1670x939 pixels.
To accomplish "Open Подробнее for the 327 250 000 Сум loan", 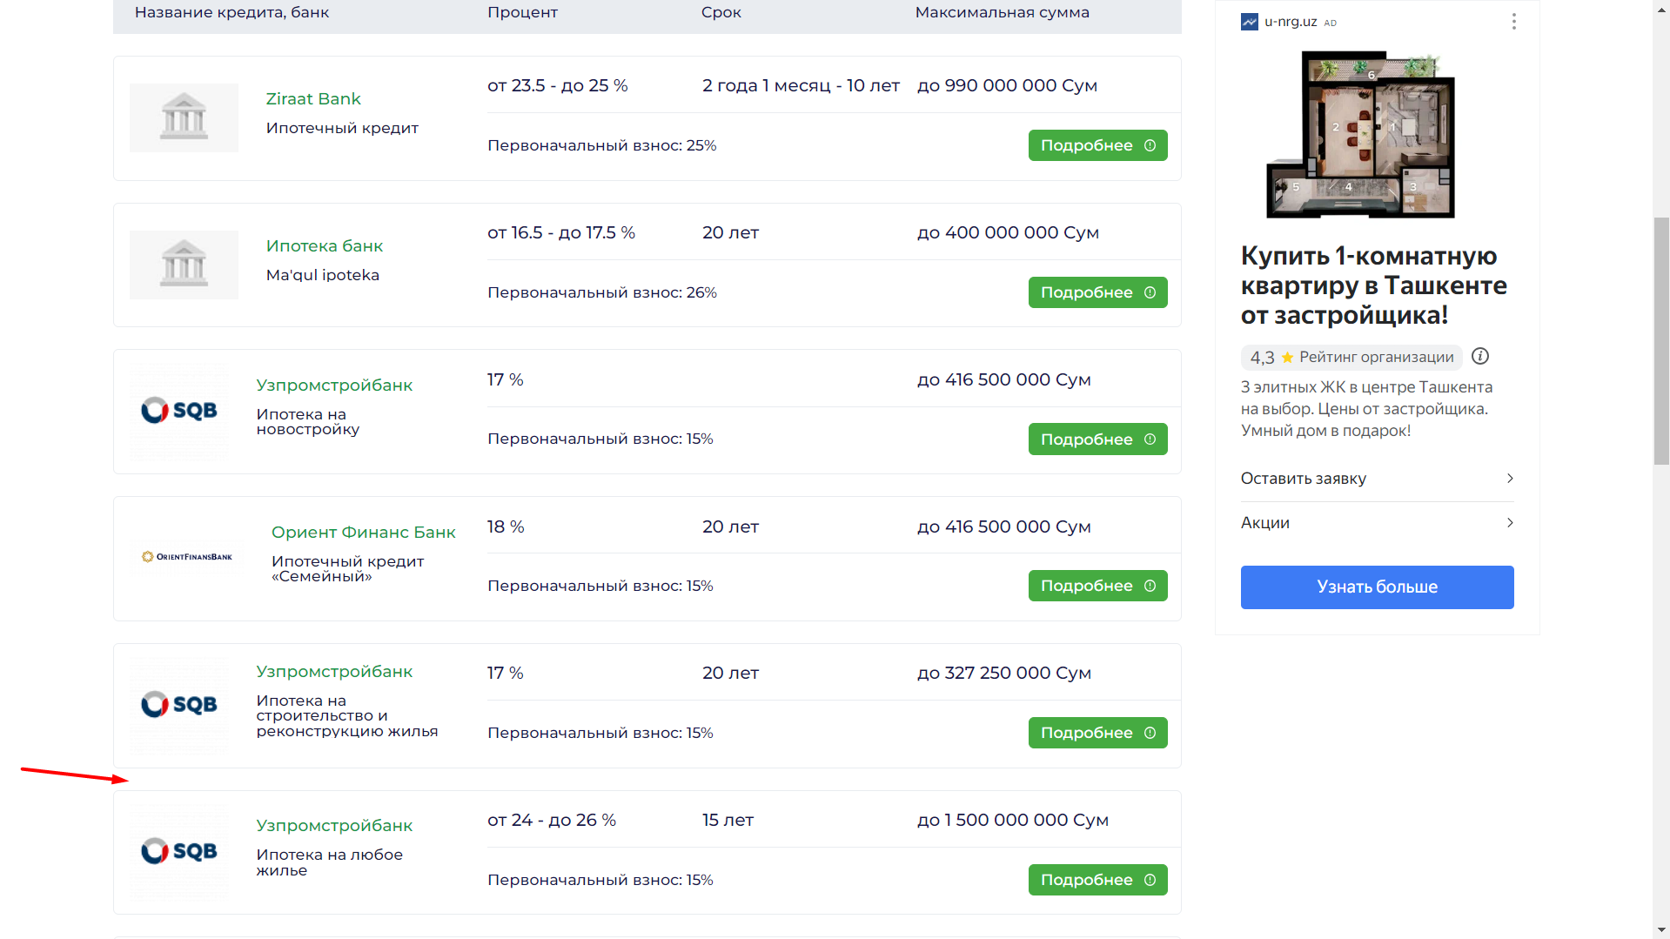I will click(1097, 733).
